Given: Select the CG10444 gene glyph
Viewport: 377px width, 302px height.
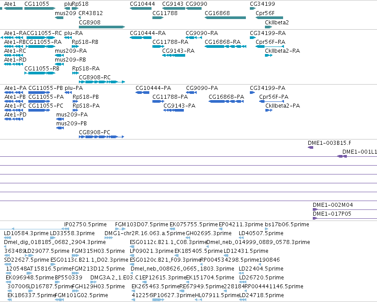Looking at the screenshot, I should pos(140,8).
